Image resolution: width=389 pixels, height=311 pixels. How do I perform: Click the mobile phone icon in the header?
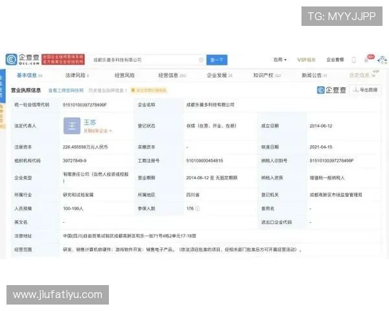pos(354,60)
